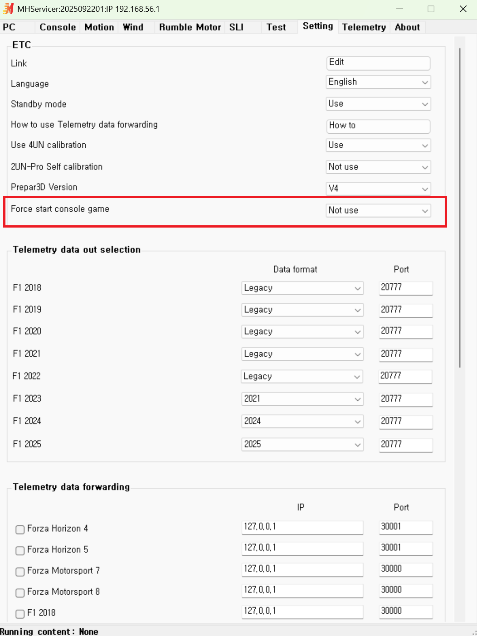The image size is (477, 636).
Task: Click Forza Horizon 4 IP field
Action: (x=303, y=527)
